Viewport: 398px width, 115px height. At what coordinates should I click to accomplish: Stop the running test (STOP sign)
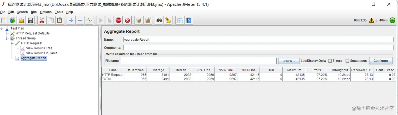point(118,20)
